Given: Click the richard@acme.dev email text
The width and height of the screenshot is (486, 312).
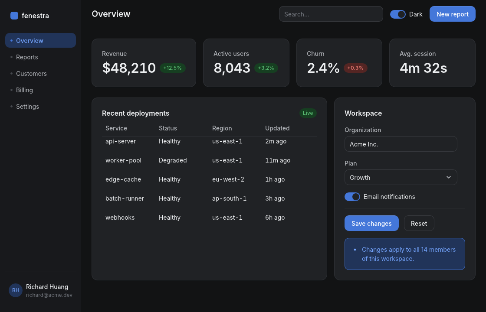Looking at the screenshot, I should [49, 295].
